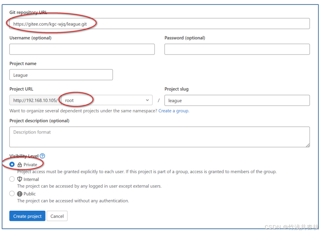The width and height of the screenshot is (320, 233).
Task: Click the Project name label
Action: pyautogui.click(x=23, y=63)
